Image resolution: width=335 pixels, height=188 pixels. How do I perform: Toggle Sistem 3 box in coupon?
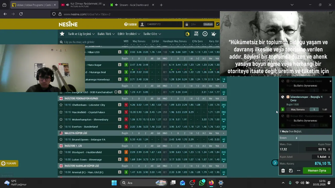tap(297, 138)
